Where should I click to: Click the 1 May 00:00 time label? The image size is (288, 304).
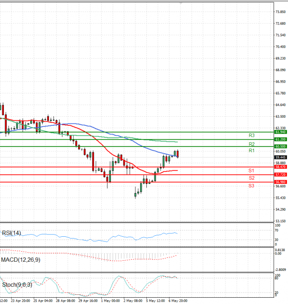pyautogui.click(x=110, y=301)
